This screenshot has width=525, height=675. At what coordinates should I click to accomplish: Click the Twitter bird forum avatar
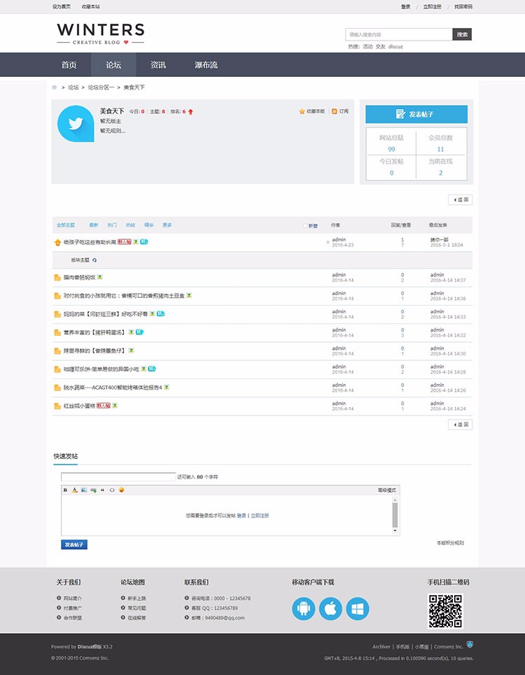tap(76, 124)
